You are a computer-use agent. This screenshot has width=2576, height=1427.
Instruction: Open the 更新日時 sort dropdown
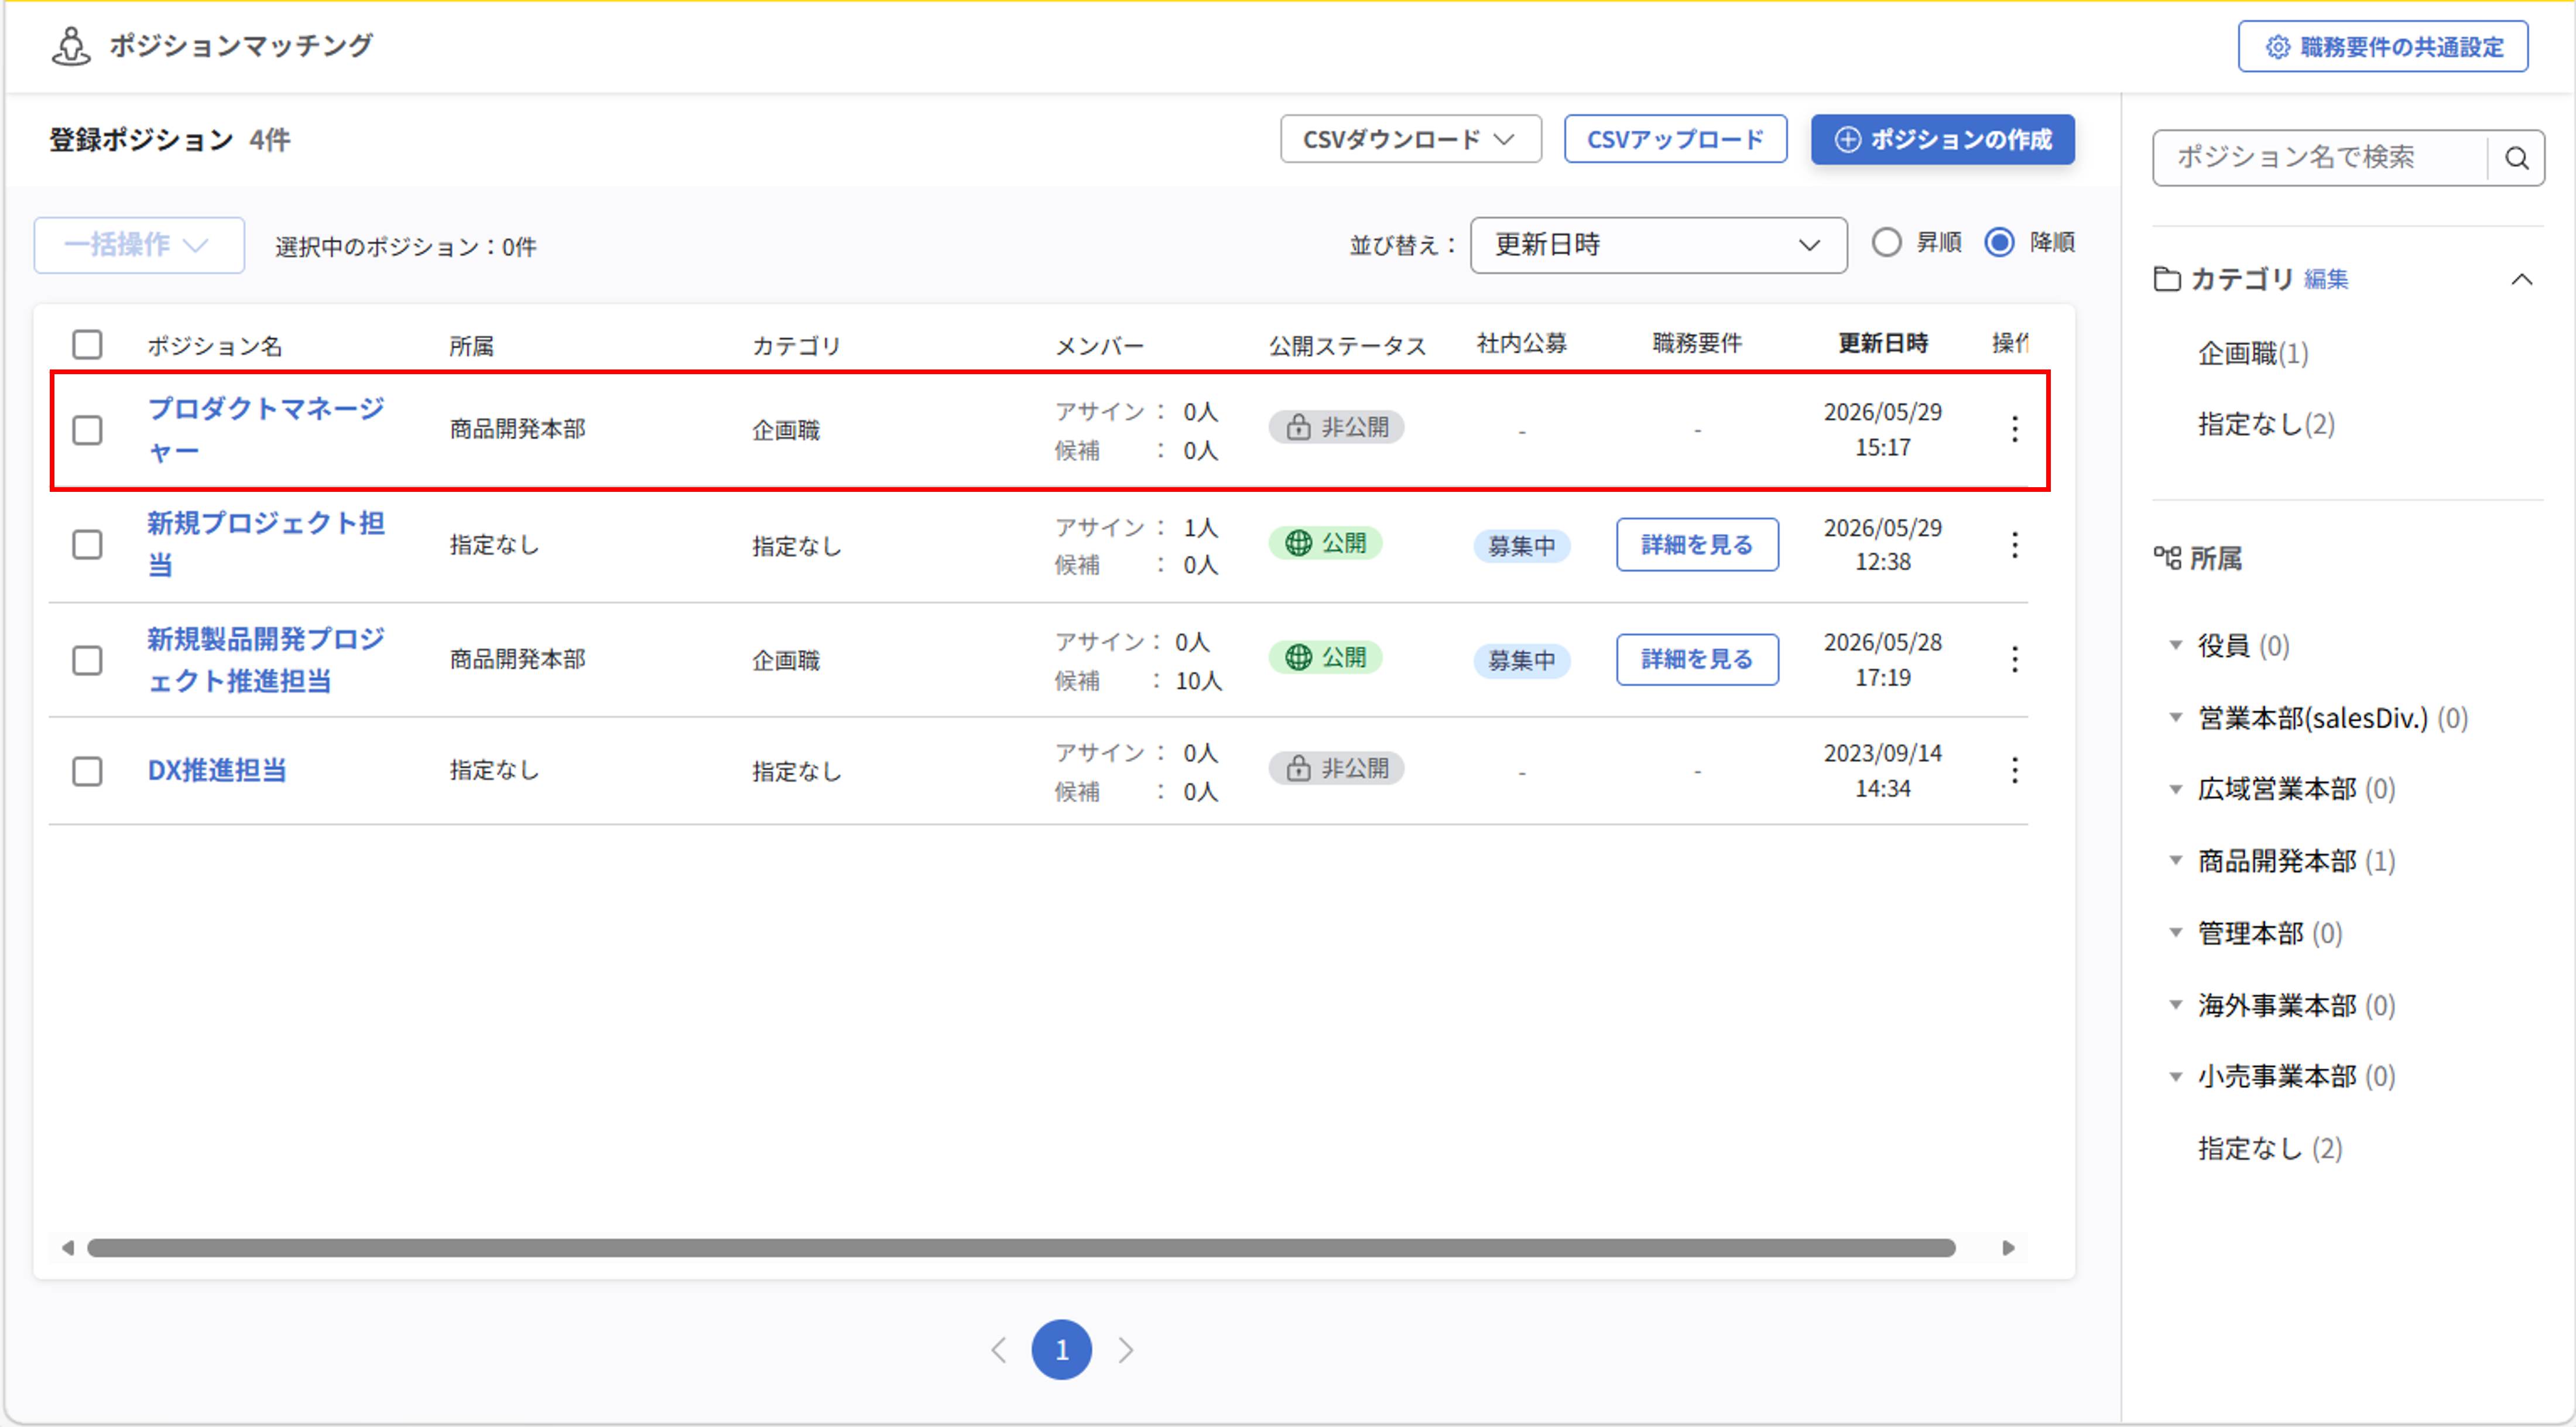pos(1658,245)
